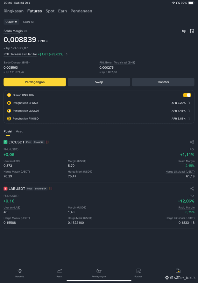
Task: Tap LTCUSDT green B buy badge
Action: pyautogui.click(x=5, y=142)
